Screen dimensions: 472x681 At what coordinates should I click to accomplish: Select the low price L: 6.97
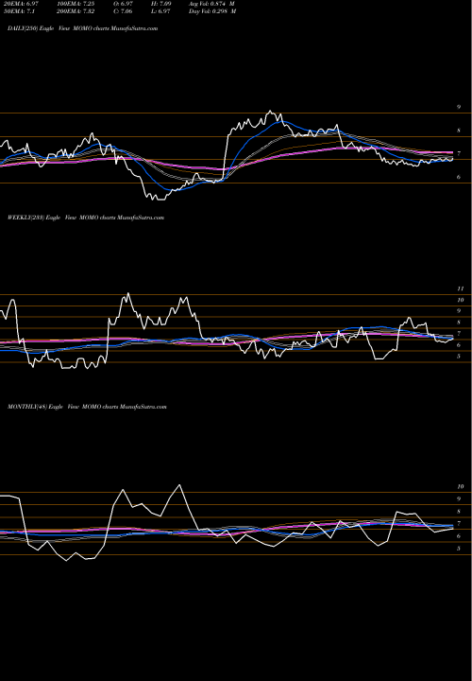pos(160,11)
